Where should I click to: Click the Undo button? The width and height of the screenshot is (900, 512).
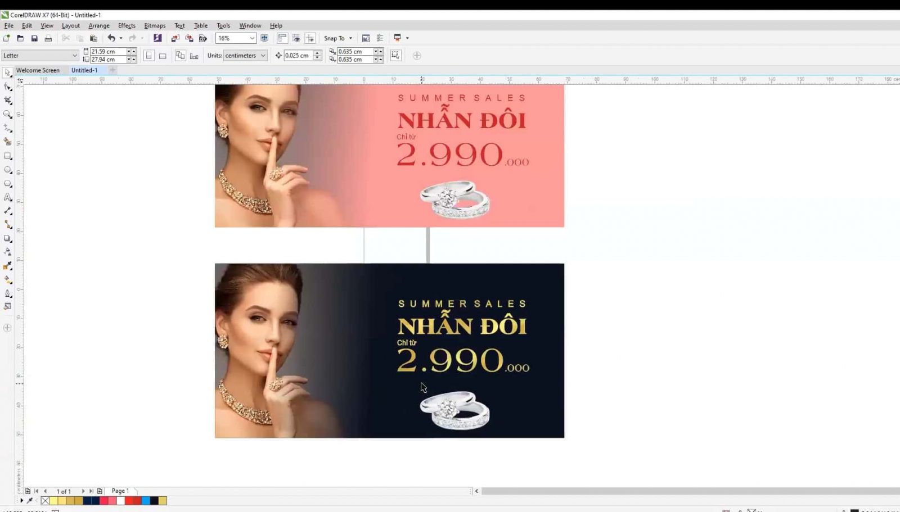[x=112, y=38]
